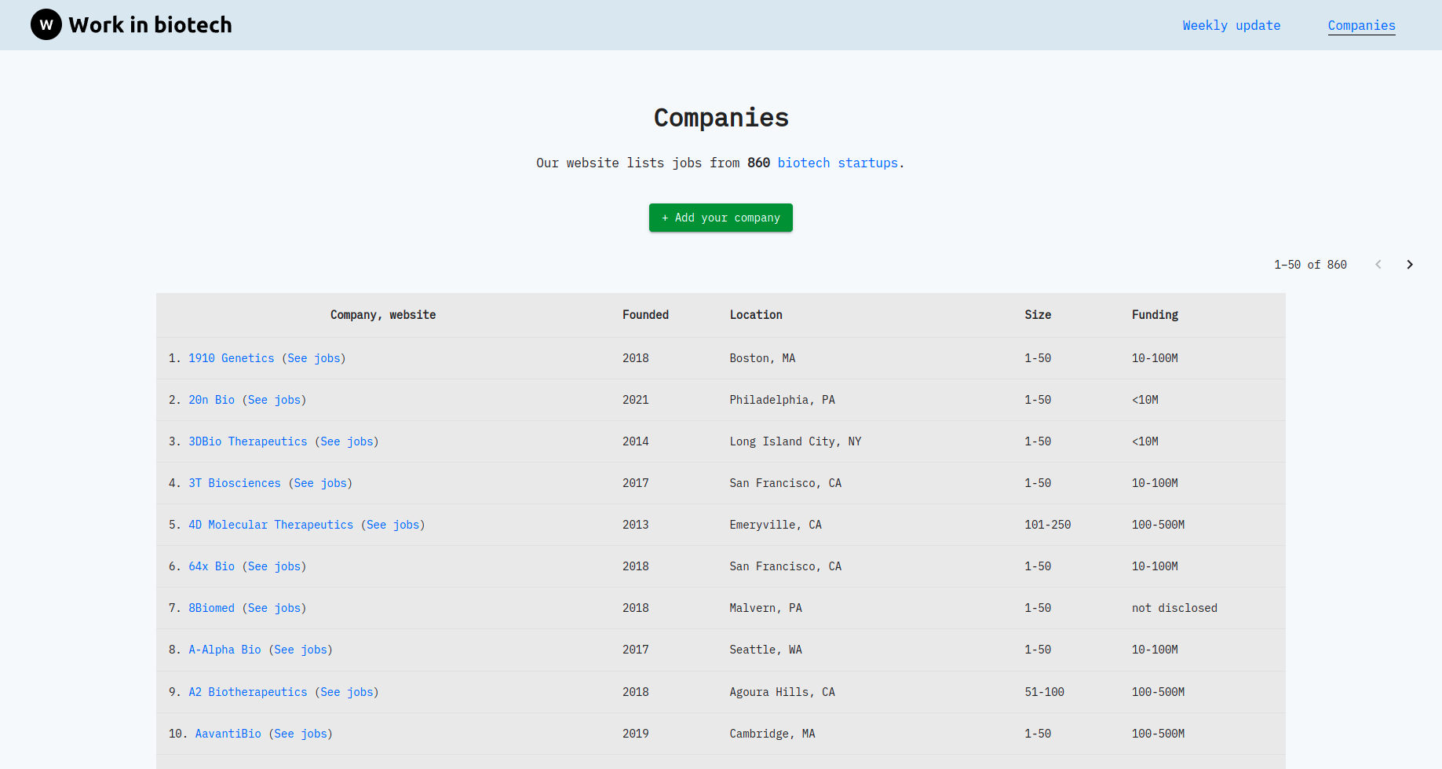The height and width of the screenshot is (769, 1442).
Task: See jobs for A2 Biotherapeutics
Action: pos(347,692)
